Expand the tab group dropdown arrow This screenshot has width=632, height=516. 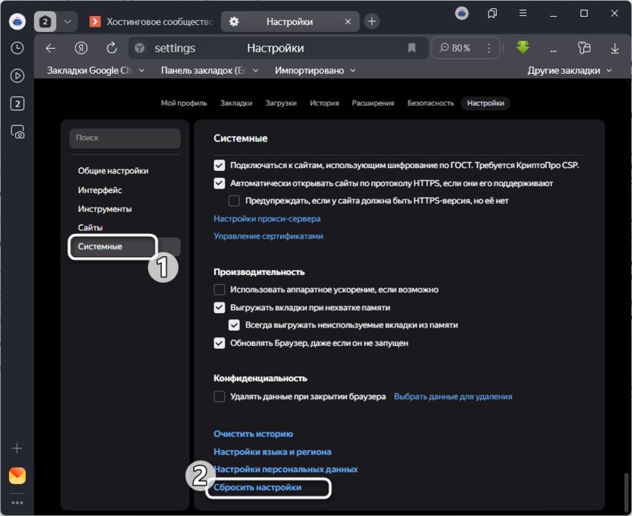point(68,21)
